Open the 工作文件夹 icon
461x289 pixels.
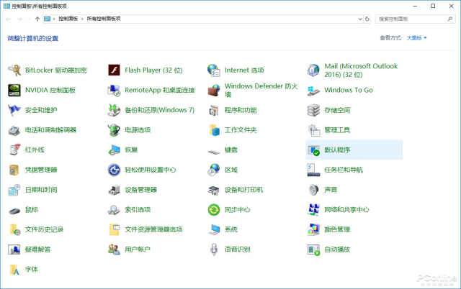point(214,130)
